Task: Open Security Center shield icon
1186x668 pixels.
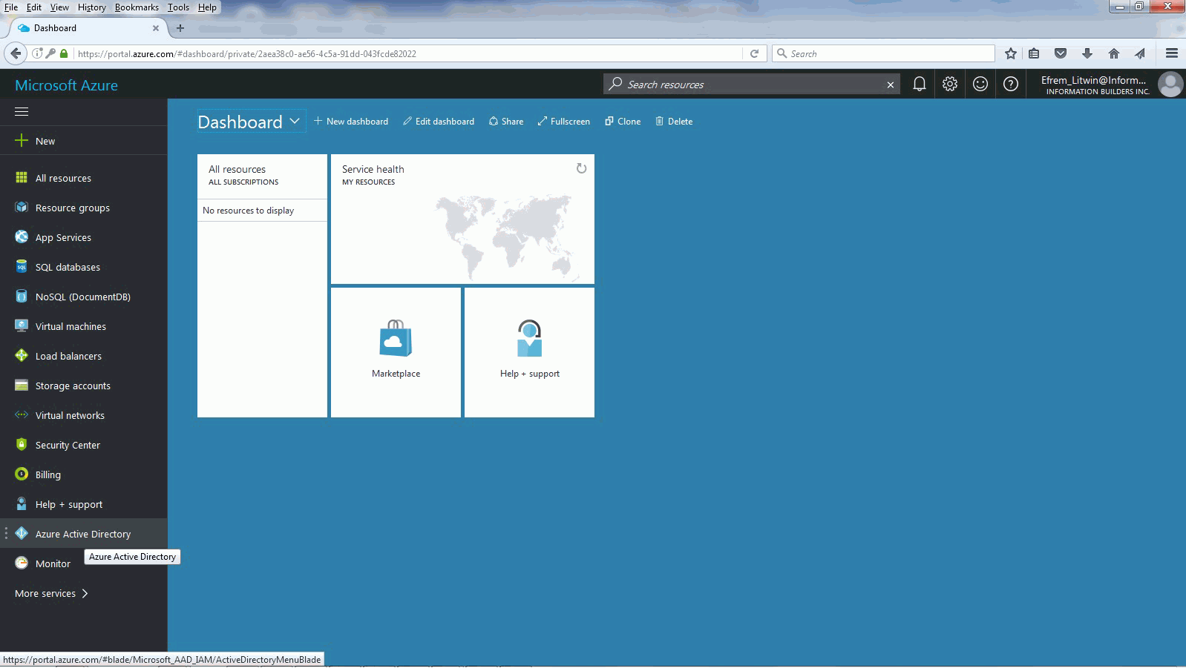Action: click(x=22, y=445)
